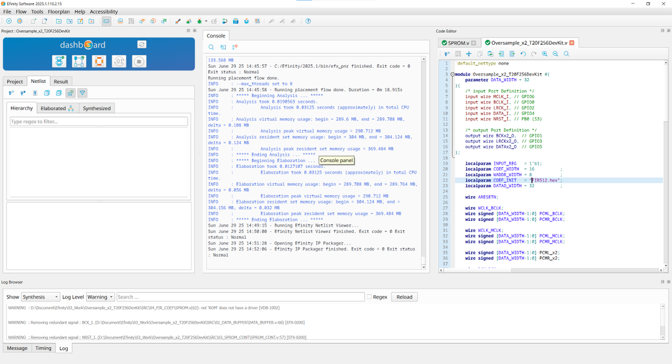Open the package IP blue box icon
Image resolution: width=672 pixels, height=364 pixels.
pos(236,21)
